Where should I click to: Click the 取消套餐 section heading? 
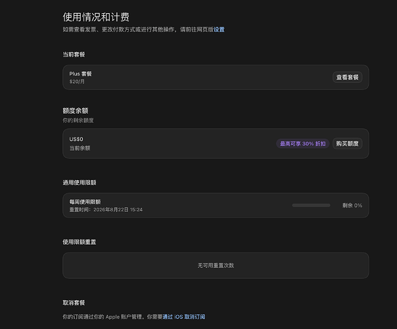(x=74, y=303)
